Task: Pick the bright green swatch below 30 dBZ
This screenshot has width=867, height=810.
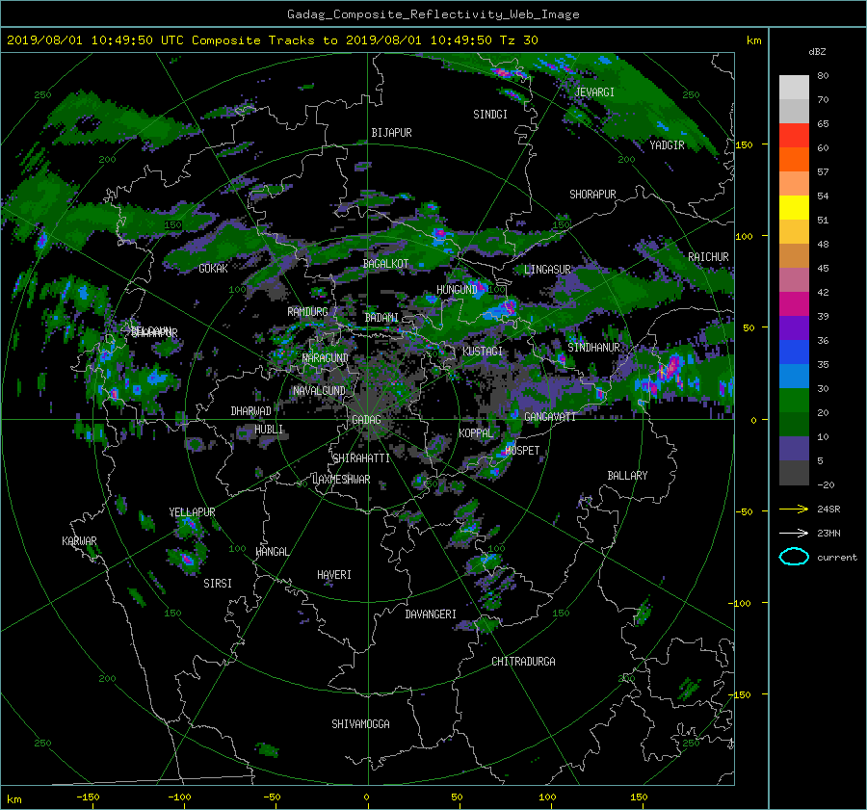Action: tap(794, 400)
